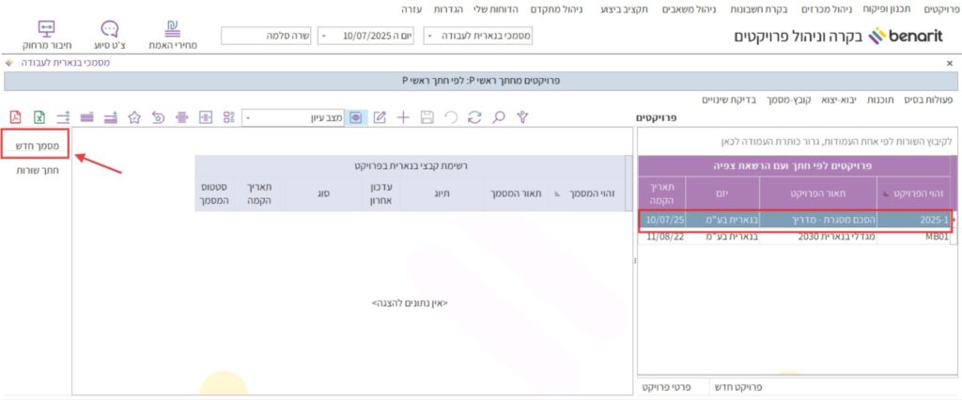962x400 pixels.
Task: Open the צ'ט סיוע chat assistance
Action: (109, 35)
